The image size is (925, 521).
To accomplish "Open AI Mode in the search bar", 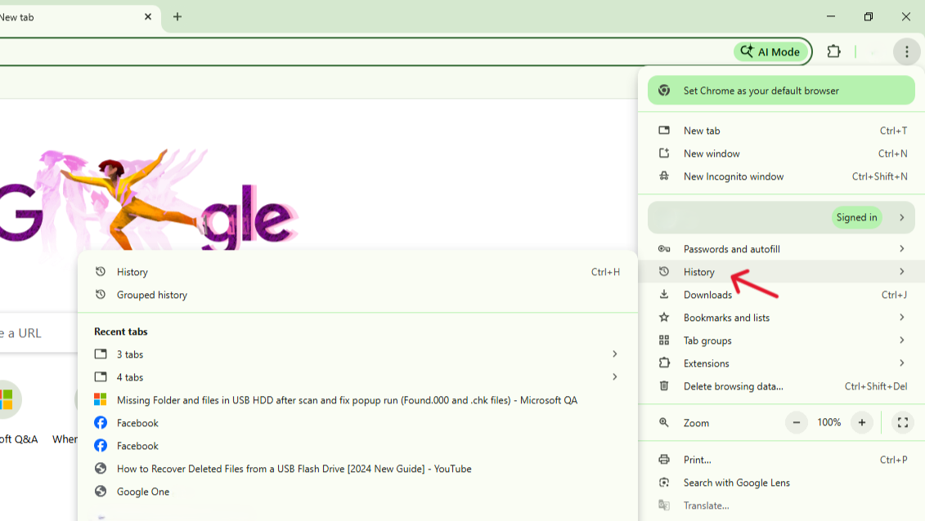I will [770, 51].
